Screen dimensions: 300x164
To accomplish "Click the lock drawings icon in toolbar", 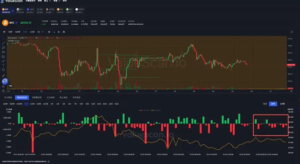I will (3, 91).
